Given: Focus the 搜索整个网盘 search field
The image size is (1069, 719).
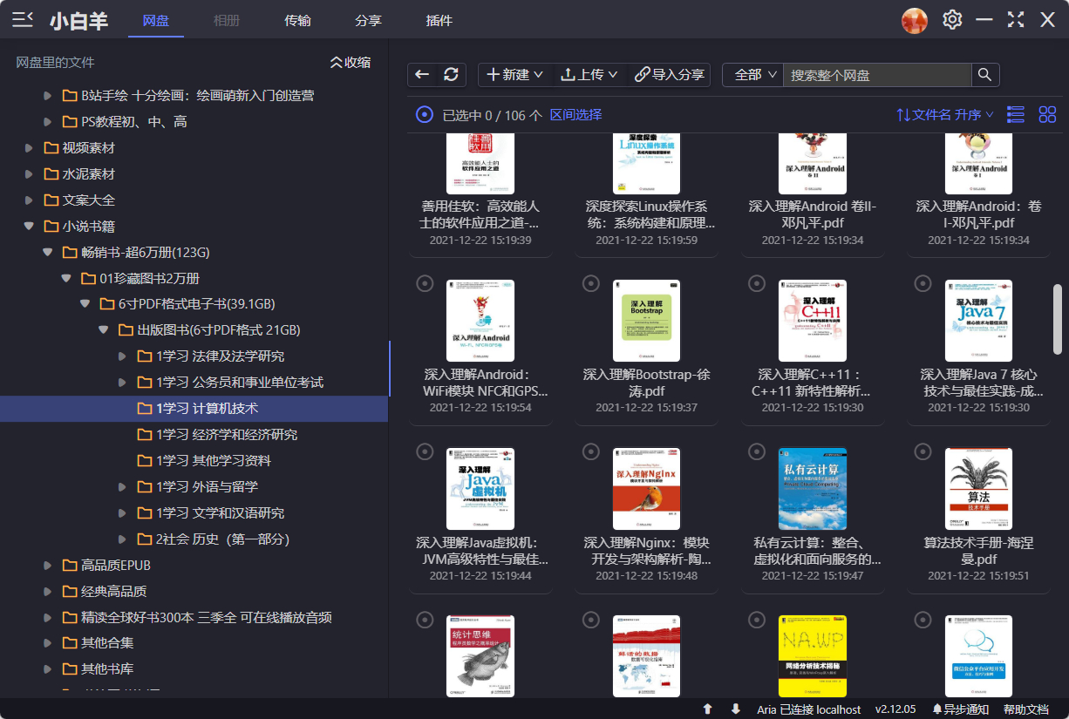Looking at the screenshot, I should pos(876,75).
